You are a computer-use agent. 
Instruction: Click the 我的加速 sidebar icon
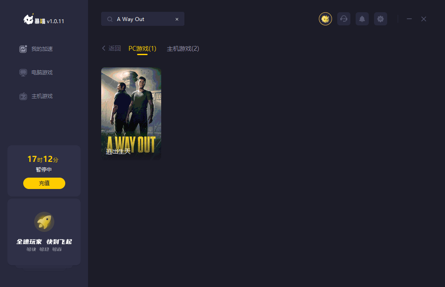[23, 49]
